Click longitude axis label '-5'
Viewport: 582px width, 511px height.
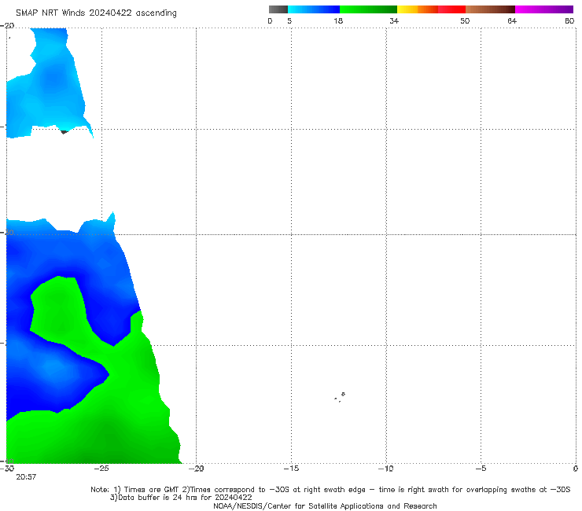click(481, 469)
